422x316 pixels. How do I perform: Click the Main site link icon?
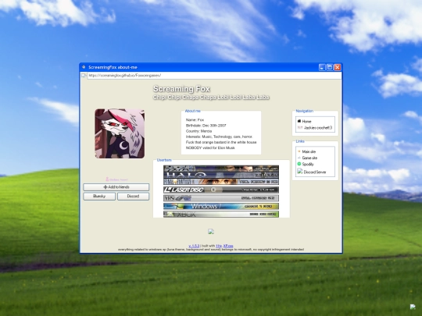pos(299,151)
